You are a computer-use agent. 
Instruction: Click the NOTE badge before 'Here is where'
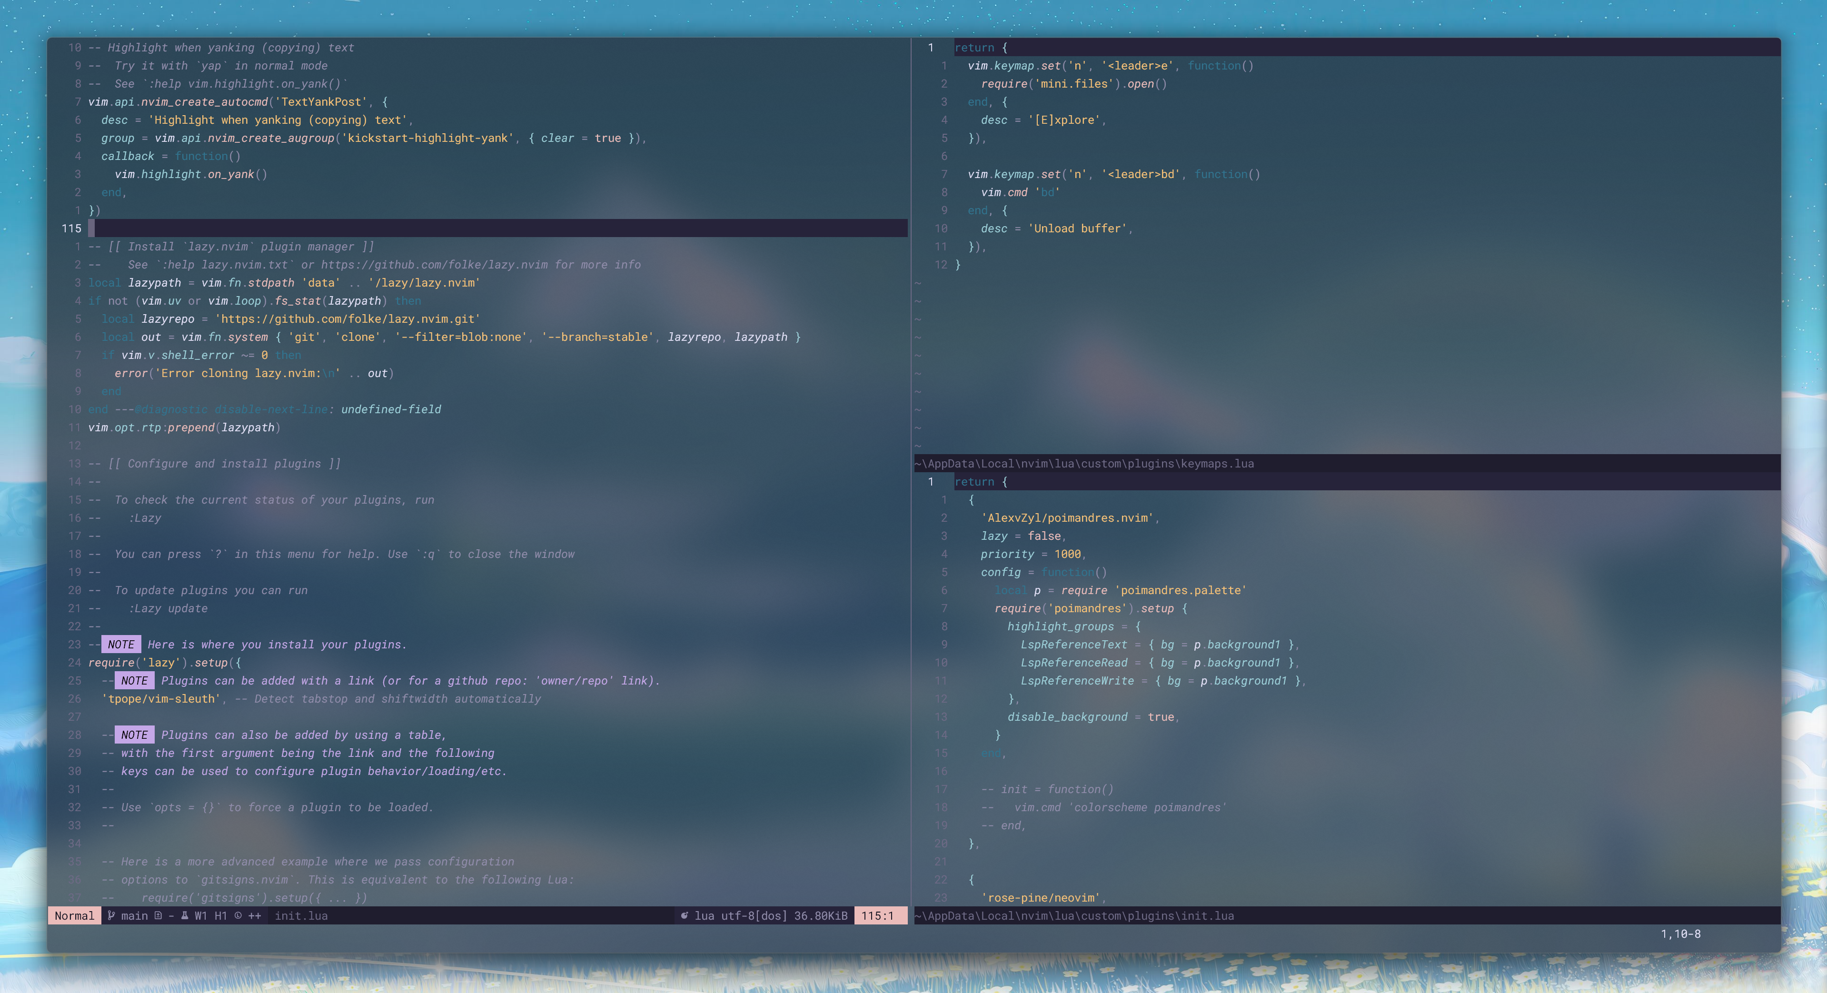coord(121,645)
